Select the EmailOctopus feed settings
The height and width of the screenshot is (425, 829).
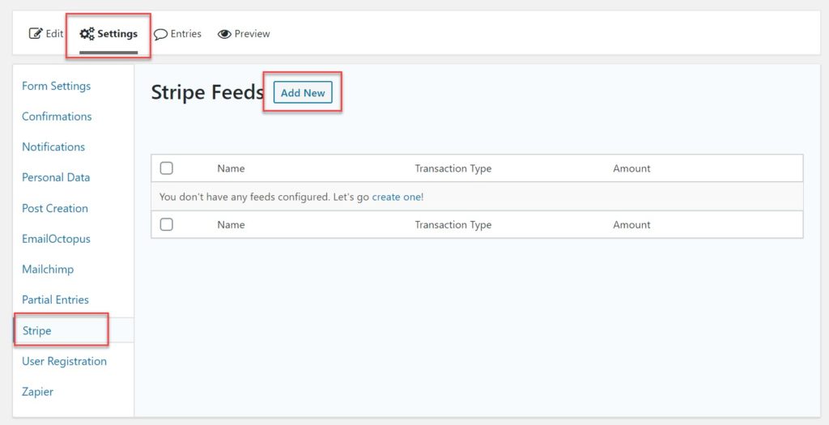point(56,239)
